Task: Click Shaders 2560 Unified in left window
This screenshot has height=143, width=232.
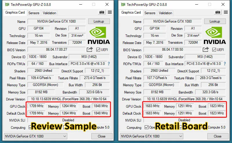Action: coord(43,71)
